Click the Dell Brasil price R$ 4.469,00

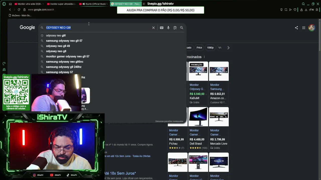coord(197,139)
